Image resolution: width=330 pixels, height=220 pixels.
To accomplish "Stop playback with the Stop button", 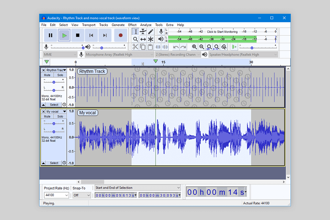I will 78,35.
